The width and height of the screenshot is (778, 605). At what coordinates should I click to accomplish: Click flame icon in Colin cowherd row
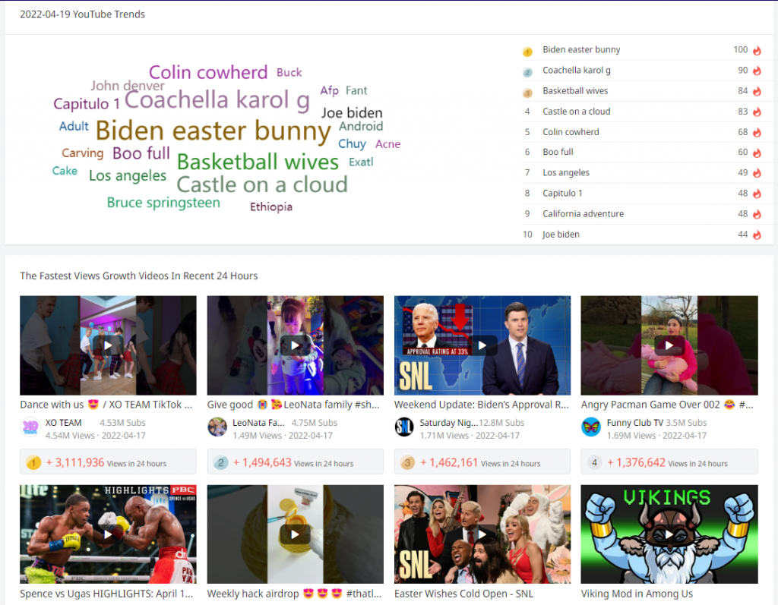(757, 132)
